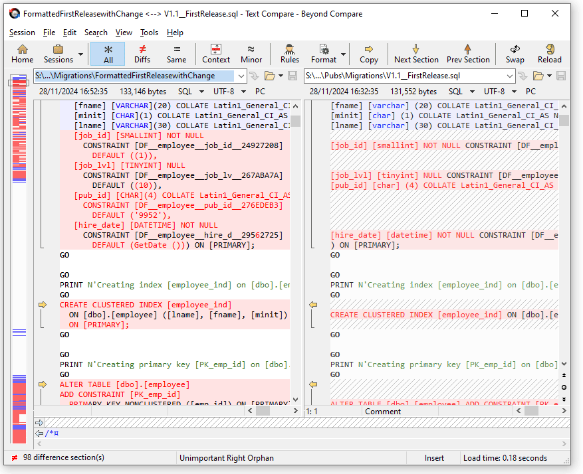Click the save icon for the right file
Screen dimensions: 583x474
click(x=561, y=76)
